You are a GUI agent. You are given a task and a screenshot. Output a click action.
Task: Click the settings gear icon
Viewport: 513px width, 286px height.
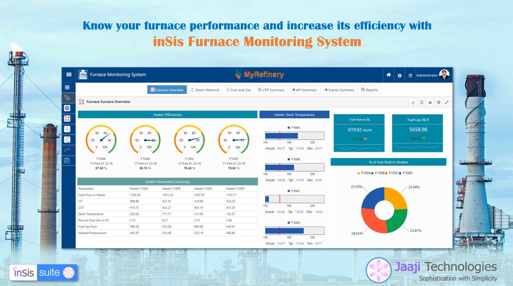pos(401,75)
